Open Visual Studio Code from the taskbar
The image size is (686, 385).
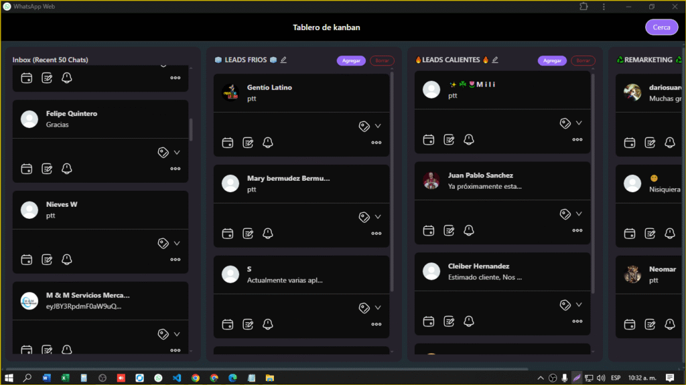[177, 378]
